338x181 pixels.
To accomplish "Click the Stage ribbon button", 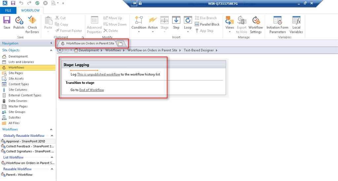I will coord(164,24).
